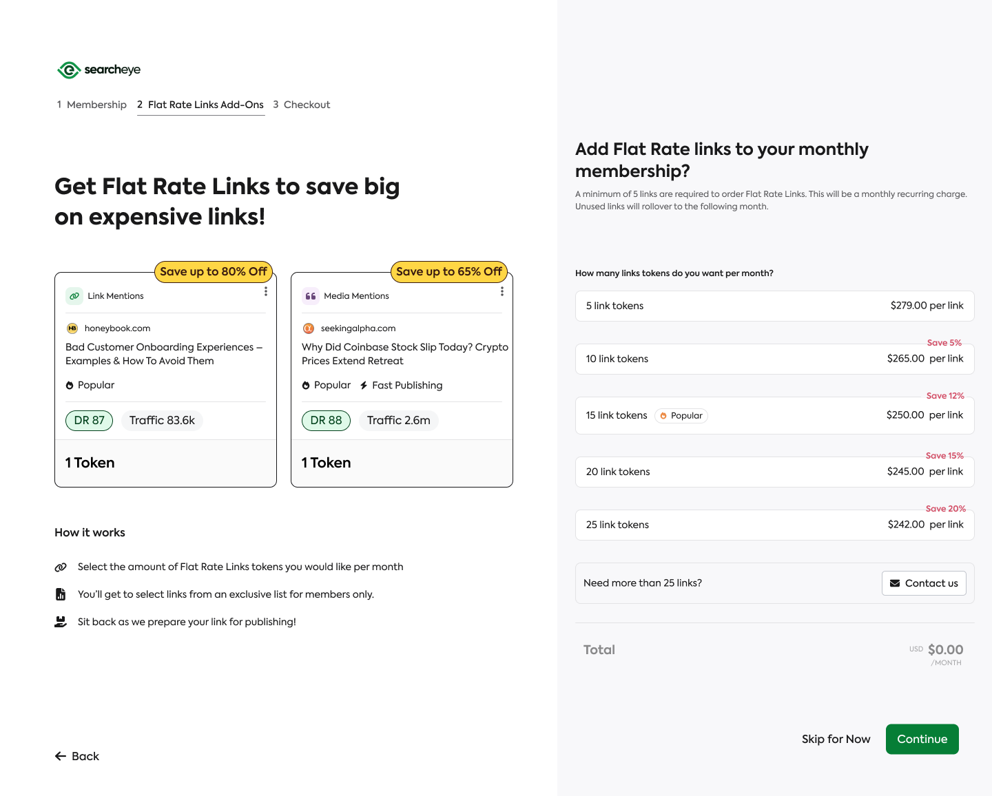Image resolution: width=992 pixels, height=796 pixels.
Task: Open Coinbase Stock Slip article title
Action: tap(405, 354)
